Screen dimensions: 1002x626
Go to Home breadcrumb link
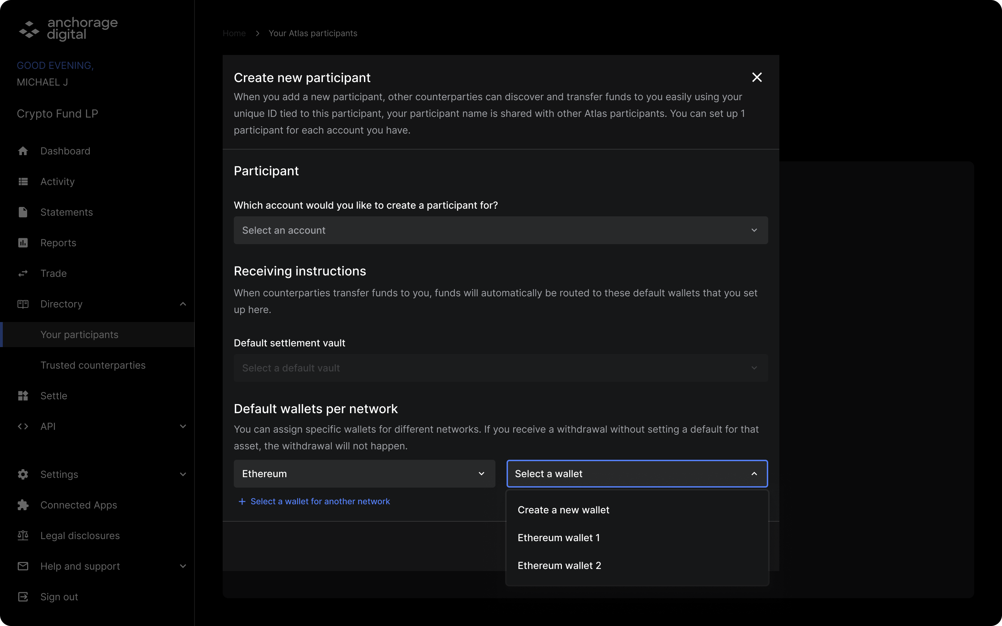pyautogui.click(x=234, y=33)
